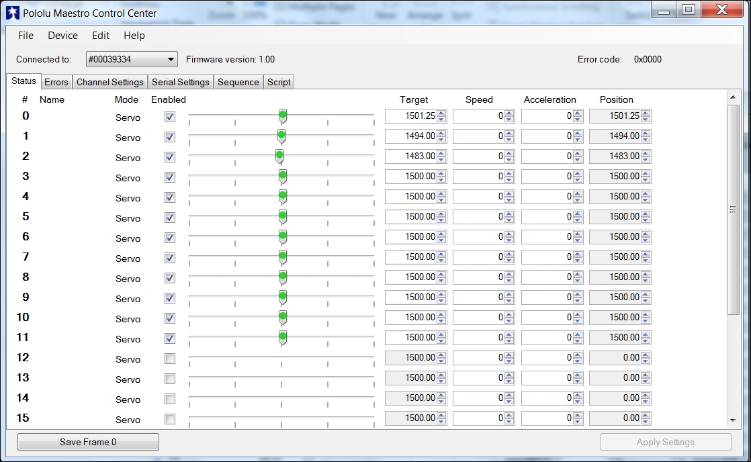Enable channel 13 servo checkbox

click(x=169, y=379)
